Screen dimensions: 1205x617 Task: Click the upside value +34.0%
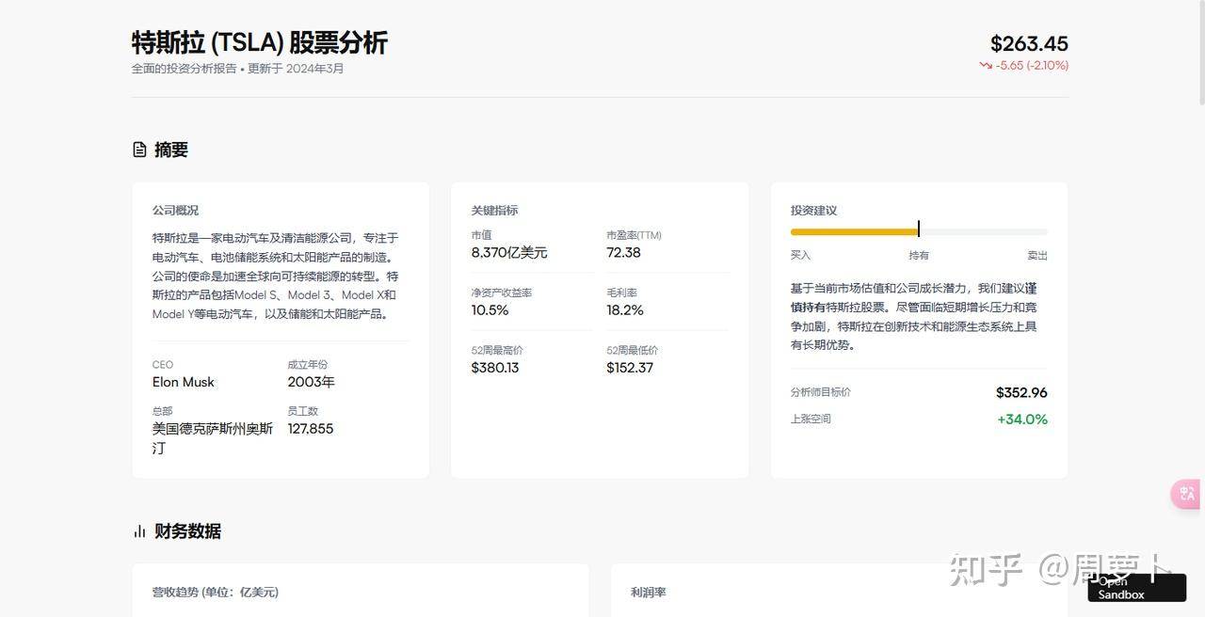(1022, 419)
